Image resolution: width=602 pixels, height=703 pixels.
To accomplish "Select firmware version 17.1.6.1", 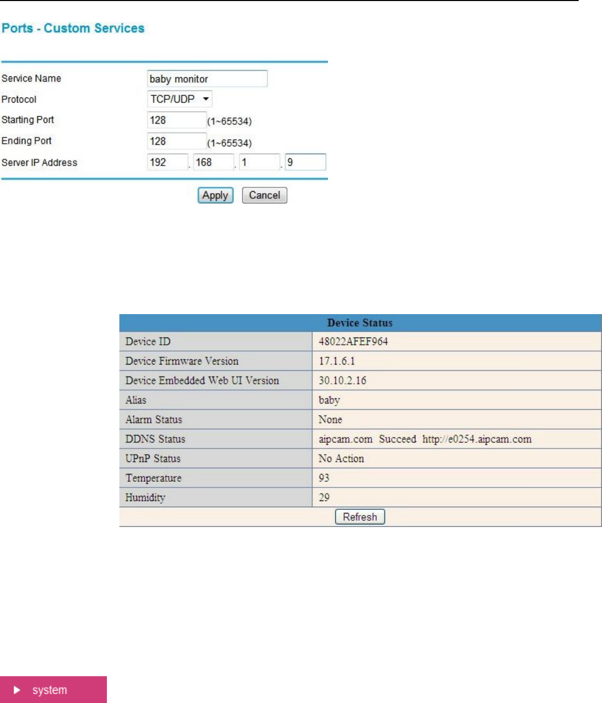I will coord(337,361).
